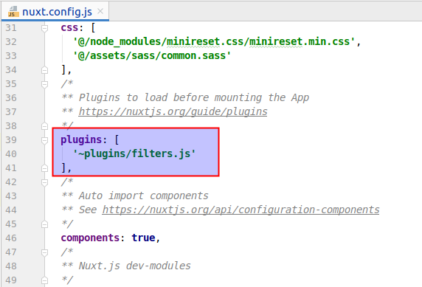Click line number 31 in the gutter
Image resolution: width=422 pixels, height=287 pixels.
click(x=11, y=28)
